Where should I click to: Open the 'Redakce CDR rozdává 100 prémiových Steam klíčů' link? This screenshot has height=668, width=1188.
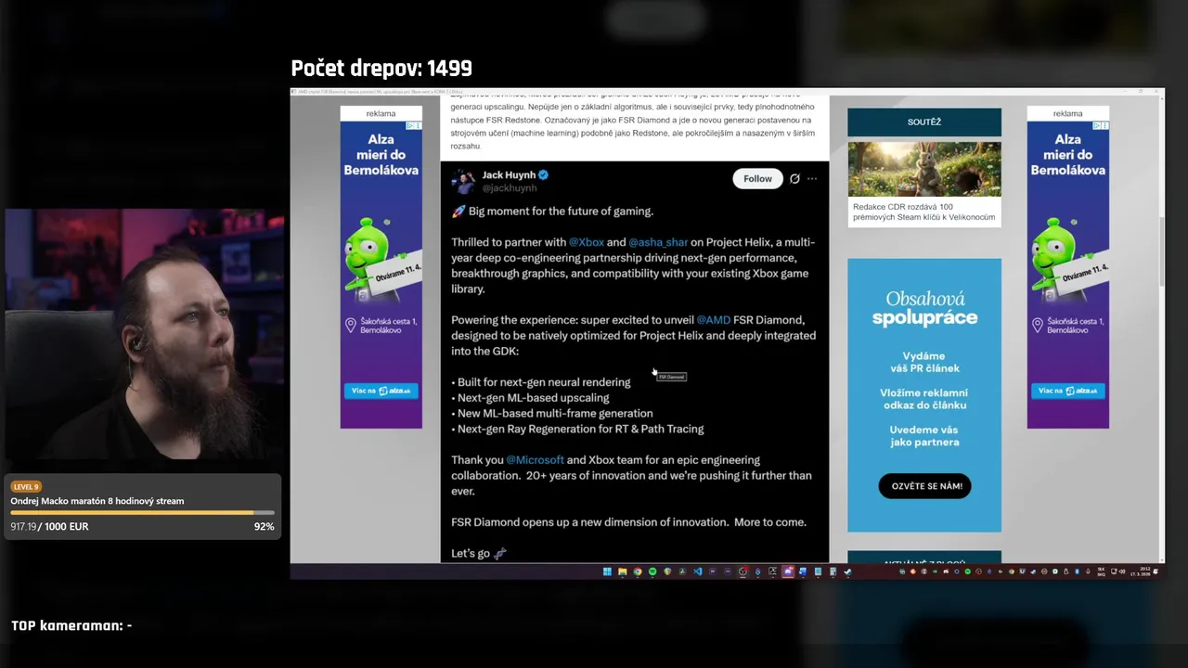923,212
